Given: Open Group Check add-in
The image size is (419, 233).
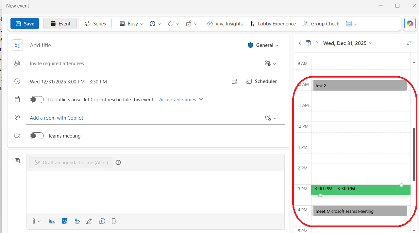Looking at the screenshot, I should [321, 24].
